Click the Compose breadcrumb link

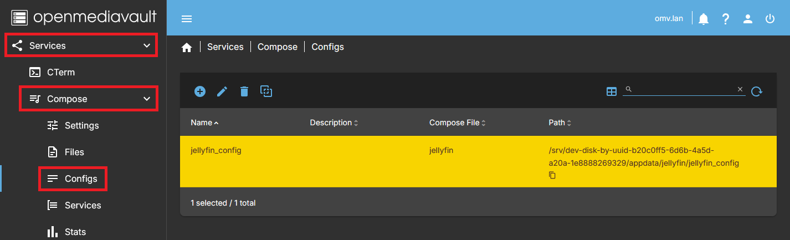coord(278,47)
